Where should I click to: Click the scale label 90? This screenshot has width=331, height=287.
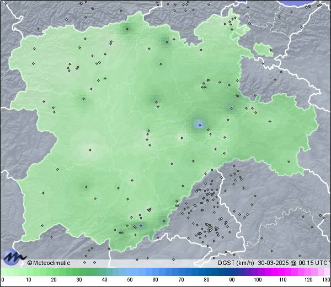(232, 280)
